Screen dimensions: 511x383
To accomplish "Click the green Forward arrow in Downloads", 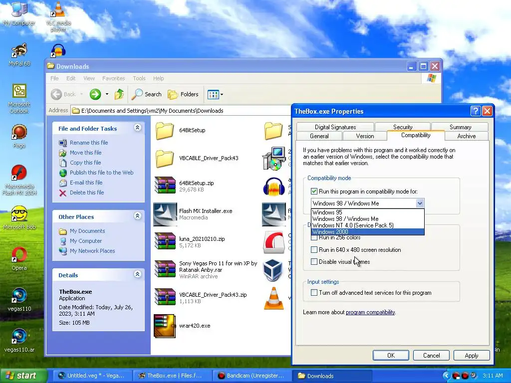I will point(95,94).
